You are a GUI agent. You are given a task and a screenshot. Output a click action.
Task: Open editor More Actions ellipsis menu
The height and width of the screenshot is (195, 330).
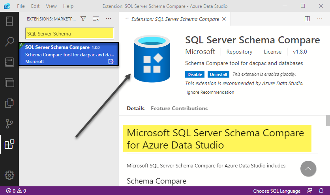click(320, 19)
